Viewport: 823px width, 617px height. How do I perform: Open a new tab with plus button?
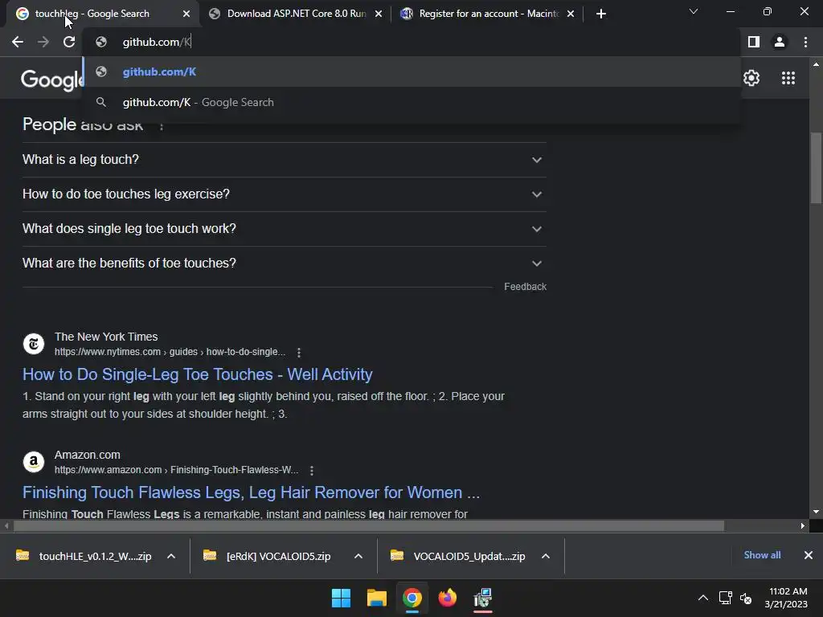tap(601, 14)
